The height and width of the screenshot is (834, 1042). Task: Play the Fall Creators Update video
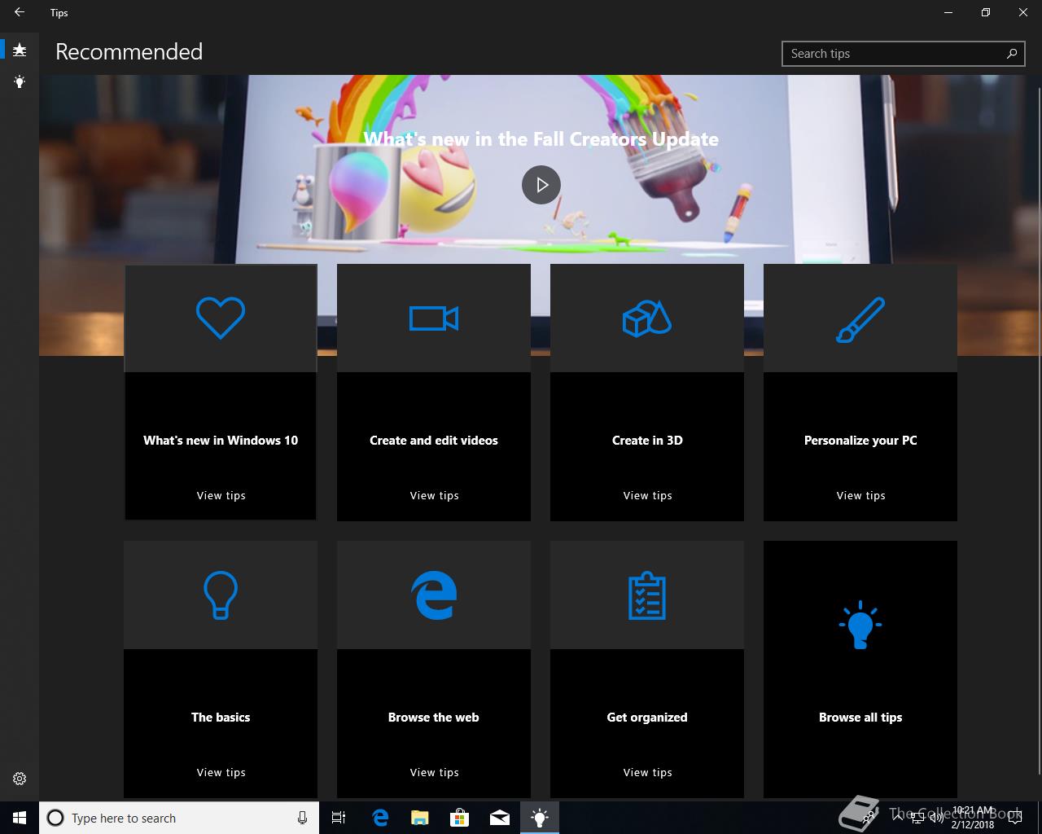click(541, 185)
